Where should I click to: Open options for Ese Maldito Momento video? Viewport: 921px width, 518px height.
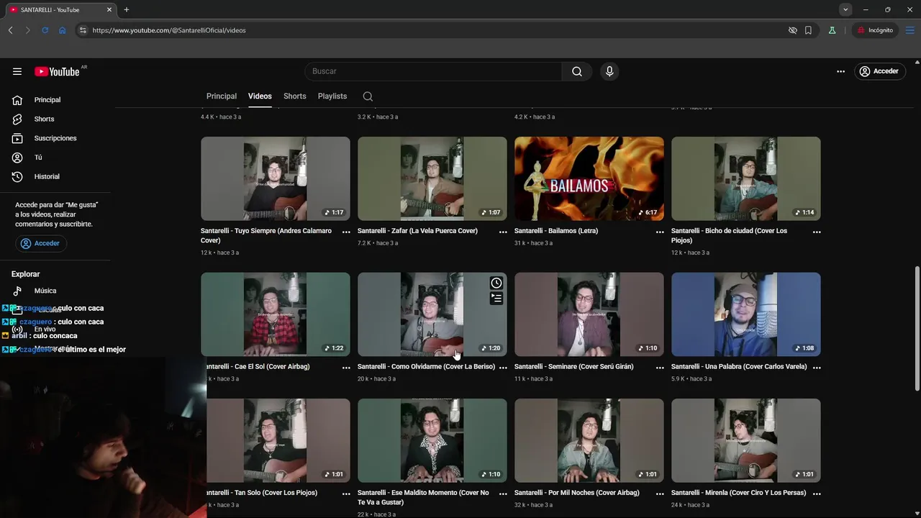click(x=503, y=494)
